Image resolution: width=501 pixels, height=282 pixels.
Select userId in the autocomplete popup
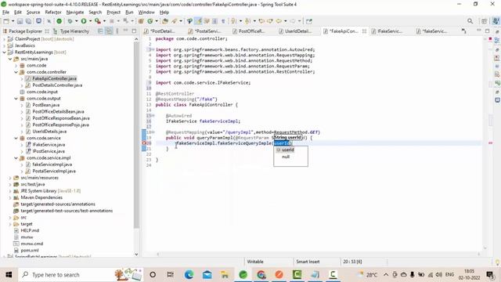(x=287, y=150)
